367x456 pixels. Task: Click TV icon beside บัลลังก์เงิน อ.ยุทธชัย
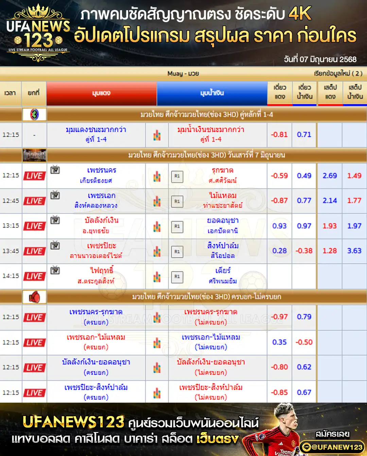[55, 220]
